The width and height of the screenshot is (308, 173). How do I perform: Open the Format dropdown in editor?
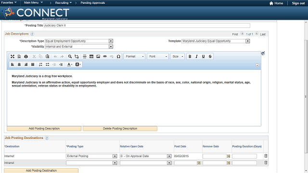click(134, 57)
